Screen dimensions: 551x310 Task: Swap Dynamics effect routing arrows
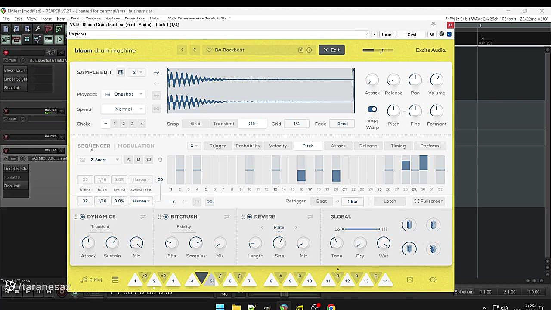143,217
